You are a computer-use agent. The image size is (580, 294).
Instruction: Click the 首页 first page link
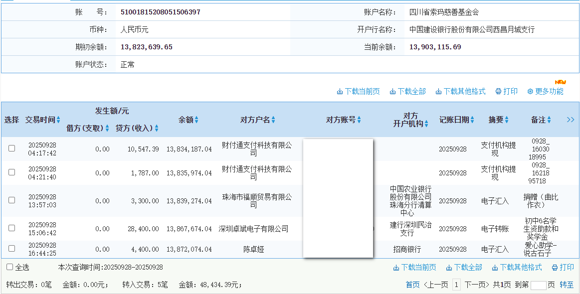(412, 285)
